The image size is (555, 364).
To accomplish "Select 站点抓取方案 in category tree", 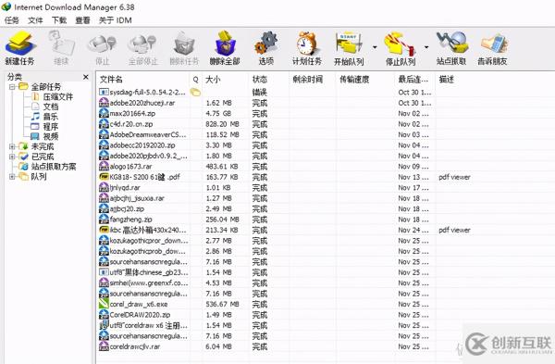I will click(54, 167).
